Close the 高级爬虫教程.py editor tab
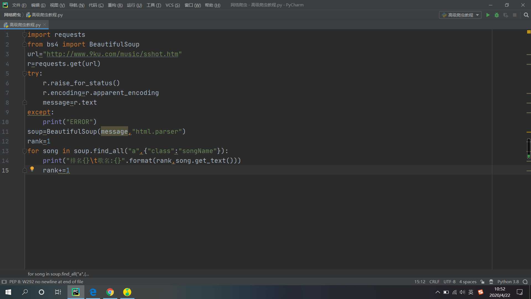Viewport: 531px width, 299px height. coord(45,25)
